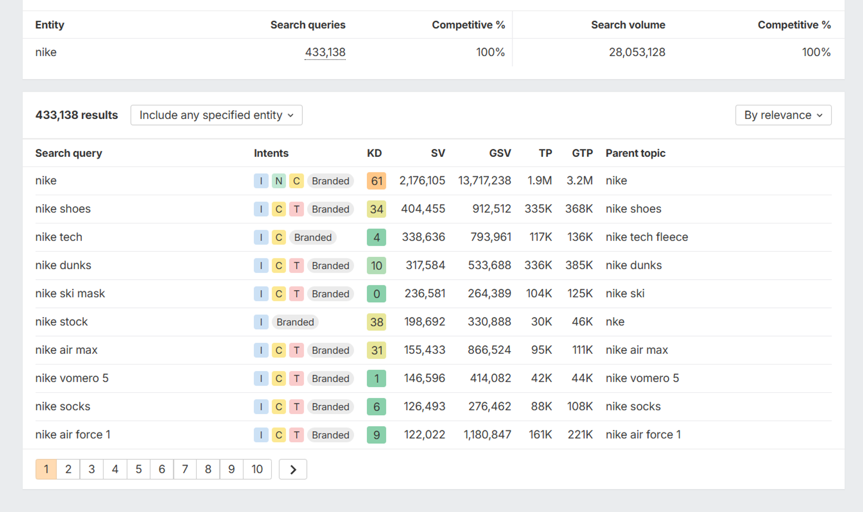The image size is (863, 512).
Task: Click the I intent badge for nike stock
Action: coord(261,322)
